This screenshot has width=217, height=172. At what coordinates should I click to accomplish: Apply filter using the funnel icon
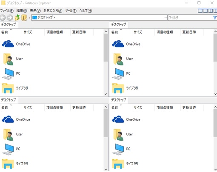coord(215,17)
